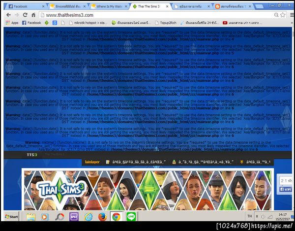The image size is (295, 231).
Task: Click the Thai Sims 3 banner logo
Action: point(61,189)
